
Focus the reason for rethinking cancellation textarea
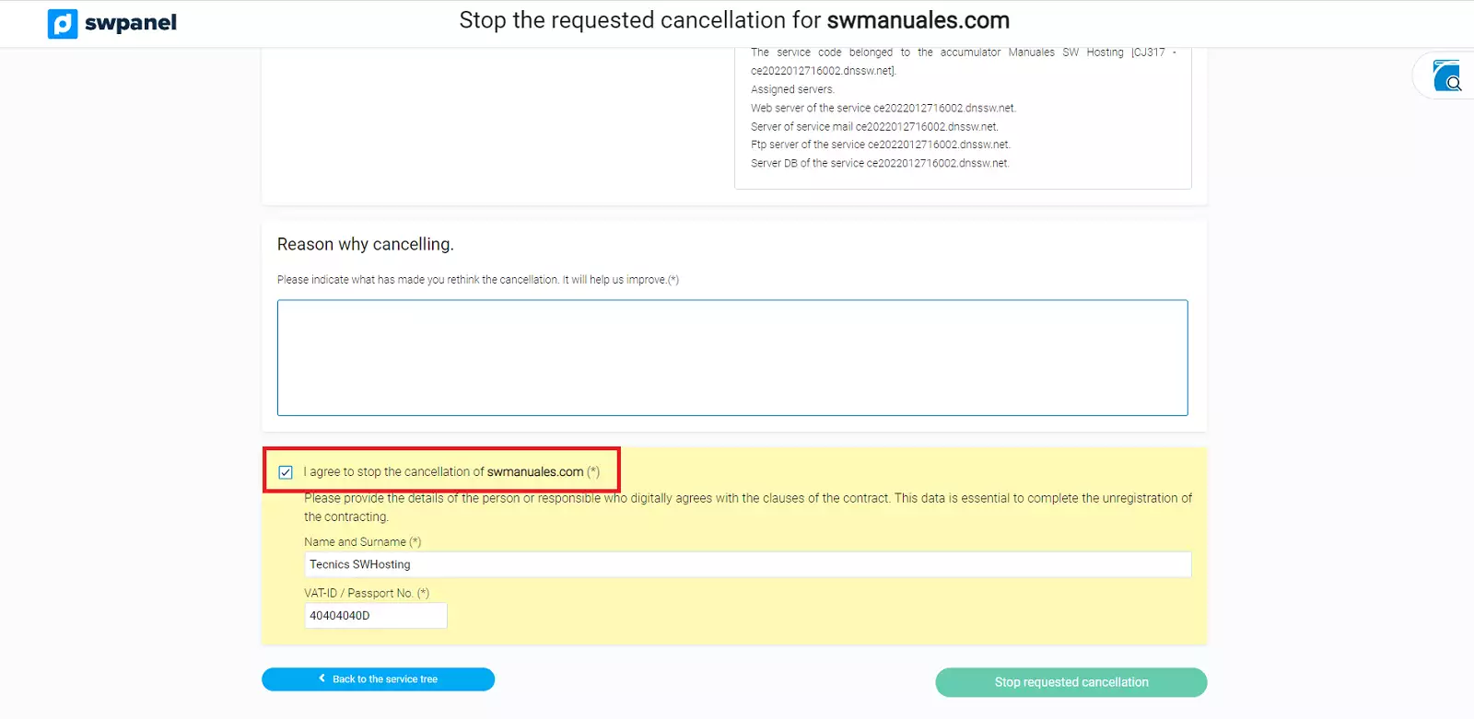(731, 357)
